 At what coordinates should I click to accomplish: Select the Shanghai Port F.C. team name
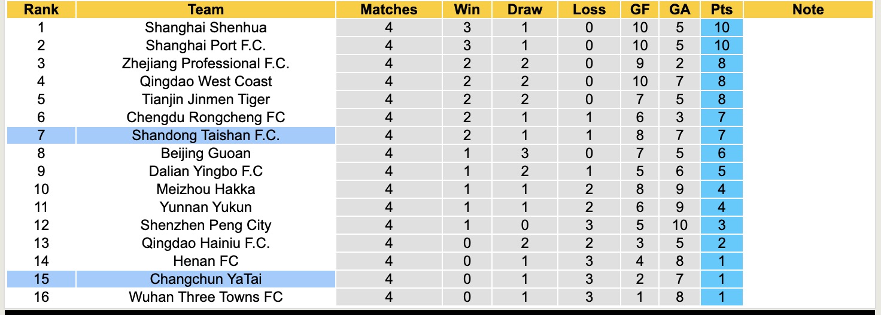click(205, 46)
